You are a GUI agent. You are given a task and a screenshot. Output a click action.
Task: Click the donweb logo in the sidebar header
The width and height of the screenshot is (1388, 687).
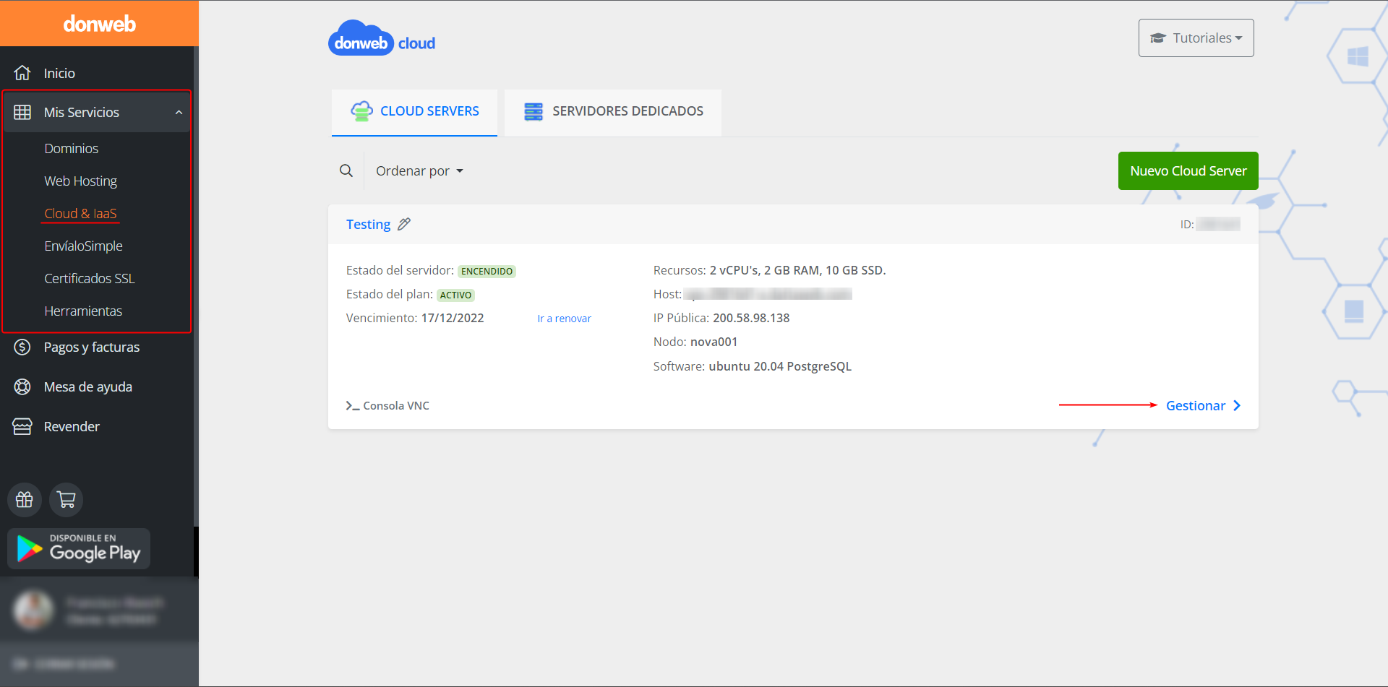pos(99,24)
